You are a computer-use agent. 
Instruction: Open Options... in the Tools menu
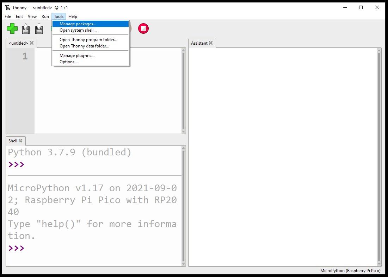pos(68,62)
